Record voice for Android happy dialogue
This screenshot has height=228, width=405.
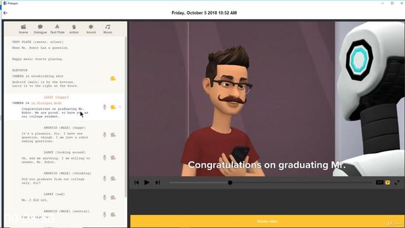tap(104, 135)
